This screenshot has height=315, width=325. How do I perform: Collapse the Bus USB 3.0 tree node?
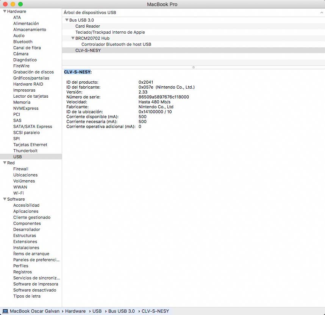point(67,20)
